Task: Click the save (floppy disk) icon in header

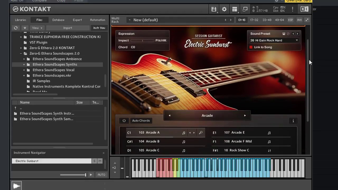Action: (214, 9)
